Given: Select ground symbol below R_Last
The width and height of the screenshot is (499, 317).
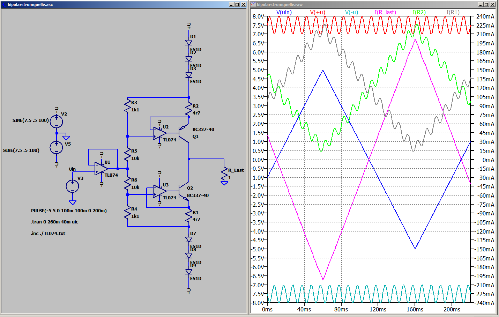Looking at the screenshot, I should (x=224, y=183).
